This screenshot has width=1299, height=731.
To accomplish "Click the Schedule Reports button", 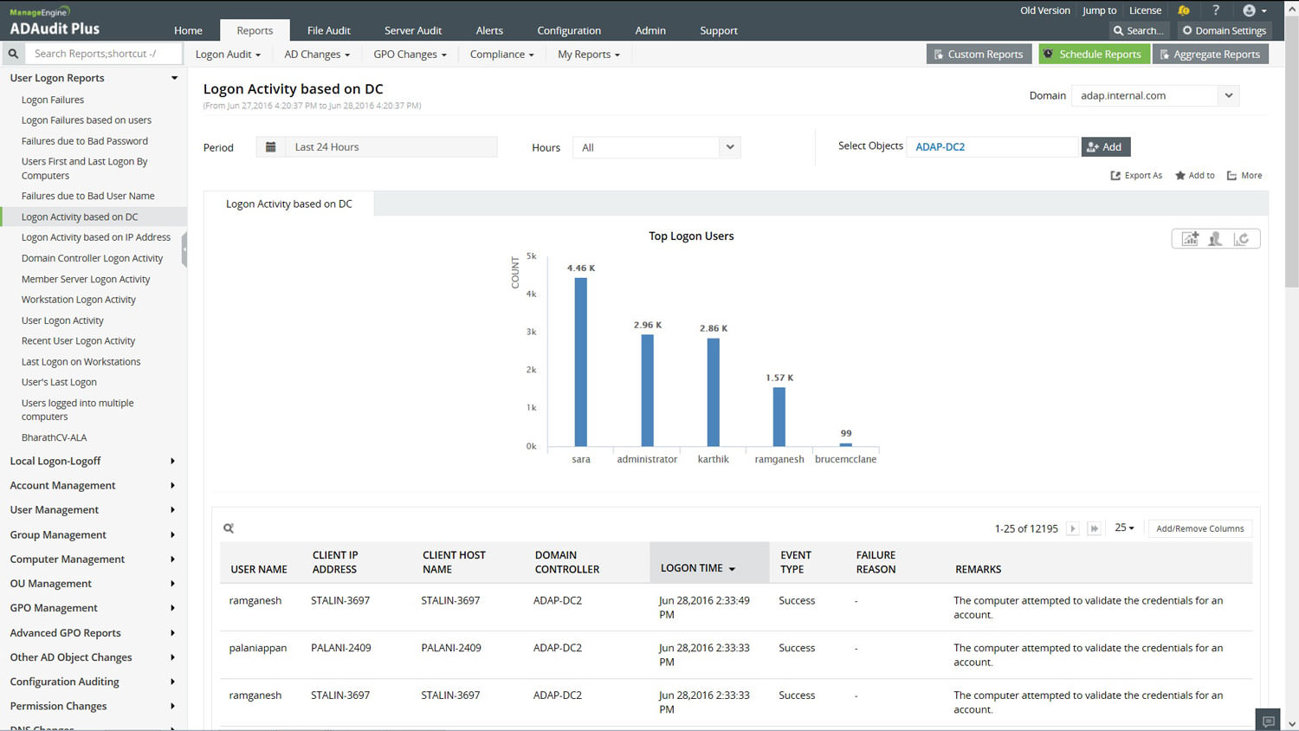I will point(1093,54).
